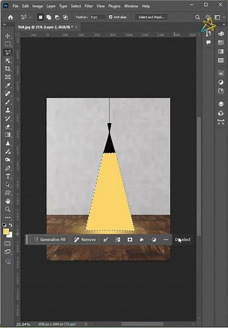Open the Patterns panel icon

pyautogui.click(x=220, y=61)
